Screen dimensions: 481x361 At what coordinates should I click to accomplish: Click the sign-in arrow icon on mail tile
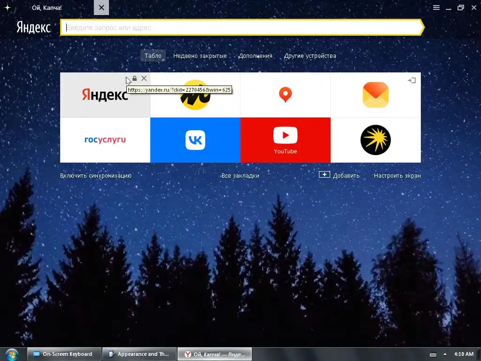coord(411,80)
